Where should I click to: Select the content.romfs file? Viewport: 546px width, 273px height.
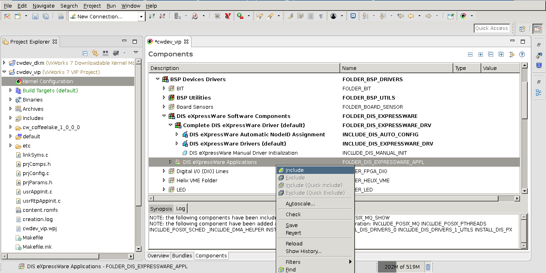coord(40,210)
